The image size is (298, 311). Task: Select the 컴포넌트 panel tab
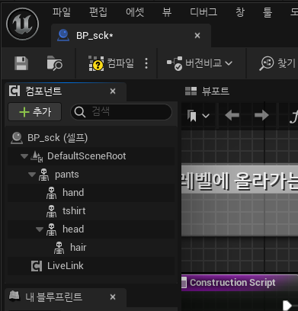click(66, 91)
